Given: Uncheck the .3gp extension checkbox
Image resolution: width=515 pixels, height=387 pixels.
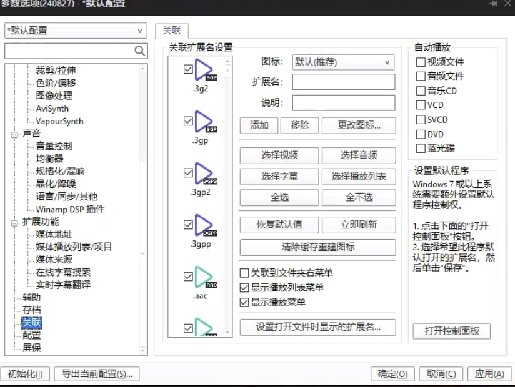Looking at the screenshot, I should [188, 121].
